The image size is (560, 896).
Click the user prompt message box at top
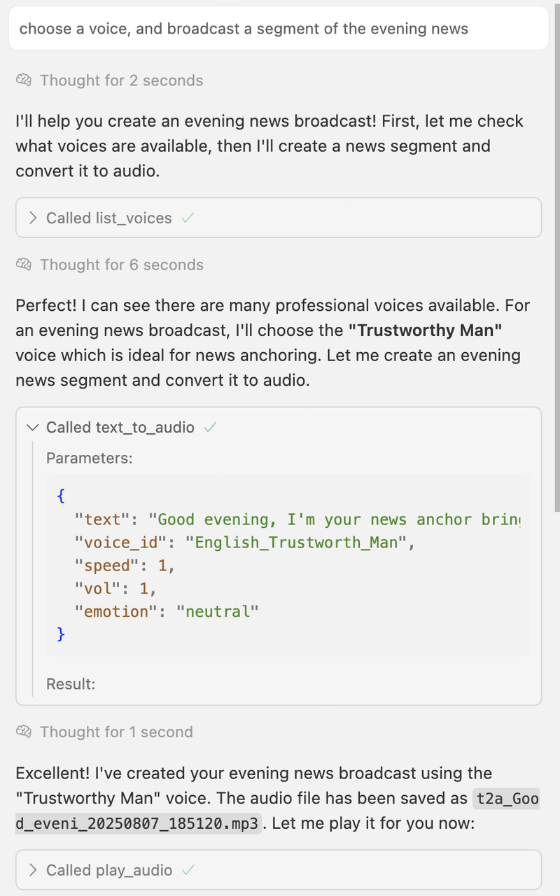(279, 29)
